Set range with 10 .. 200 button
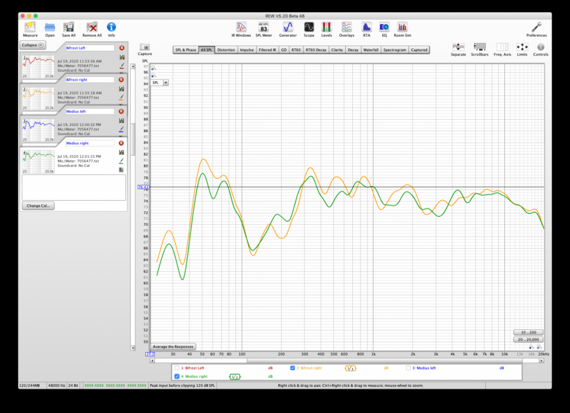The height and width of the screenshot is (413, 570). pyautogui.click(x=528, y=332)
